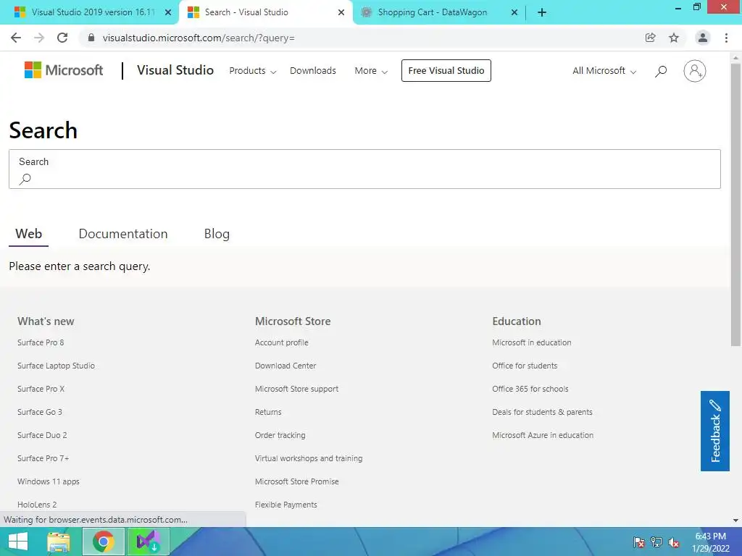Image resolution: width=742 pixels, height=556 pixels.
Task: Open the Office for students link
Action: coord(525,366)
